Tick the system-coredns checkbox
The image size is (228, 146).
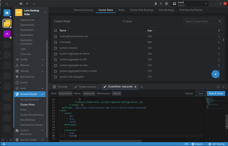pos(56,48)
